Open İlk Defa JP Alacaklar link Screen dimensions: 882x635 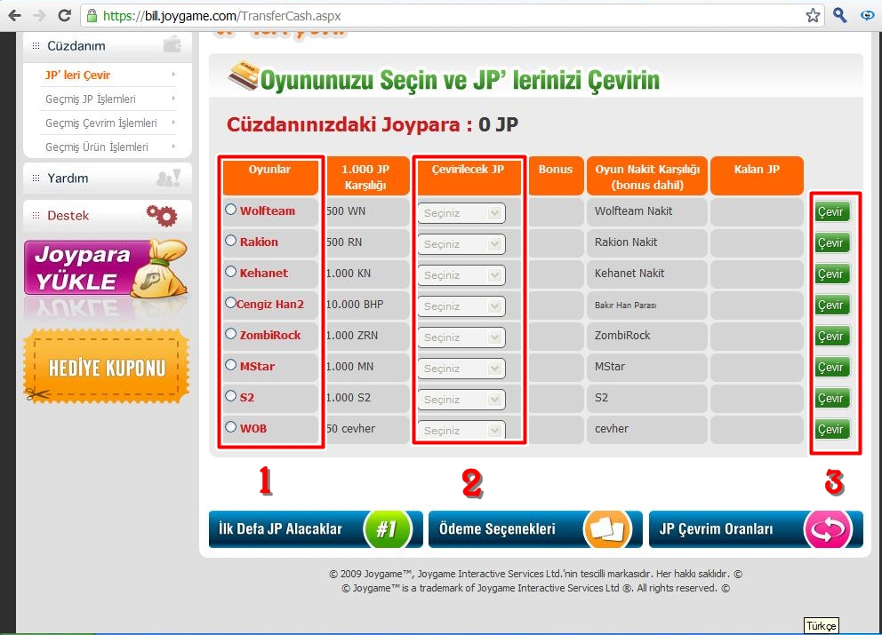point(316,528)
